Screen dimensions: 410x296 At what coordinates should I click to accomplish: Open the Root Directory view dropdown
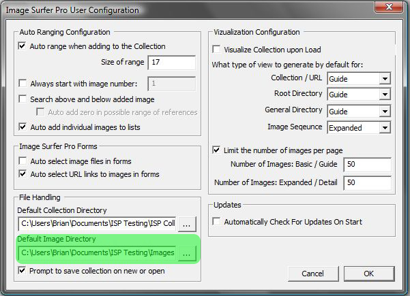coord(359,94)
